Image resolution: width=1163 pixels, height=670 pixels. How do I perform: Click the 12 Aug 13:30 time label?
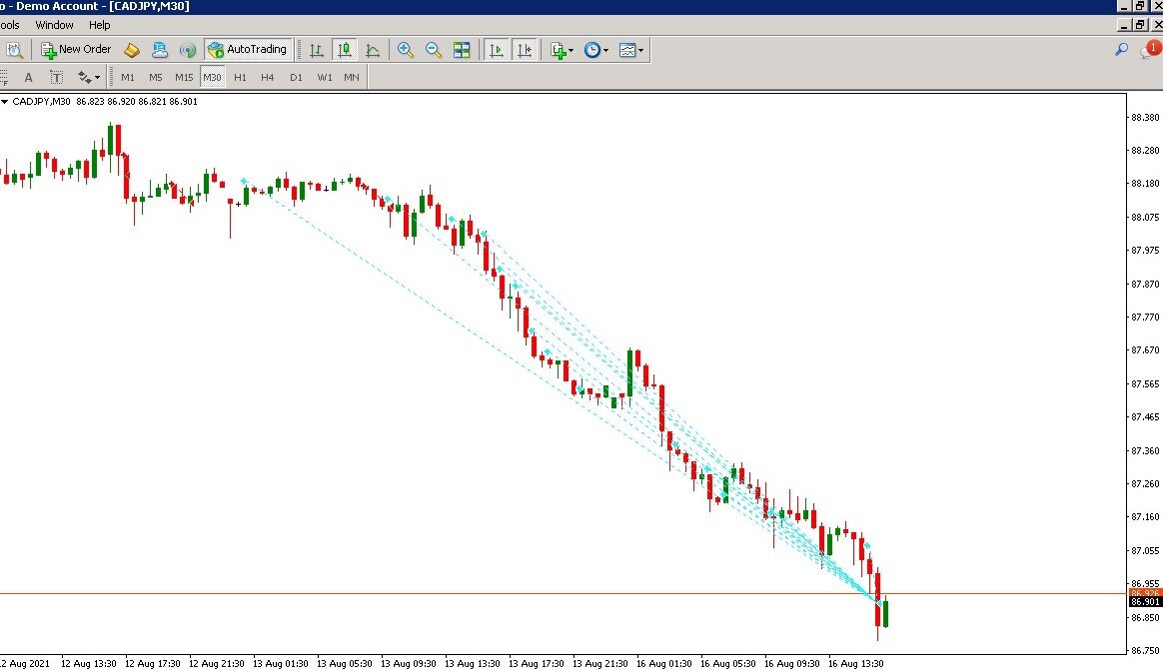click(88, 663)
